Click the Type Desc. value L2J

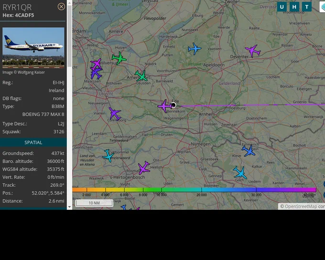(61, 124)
